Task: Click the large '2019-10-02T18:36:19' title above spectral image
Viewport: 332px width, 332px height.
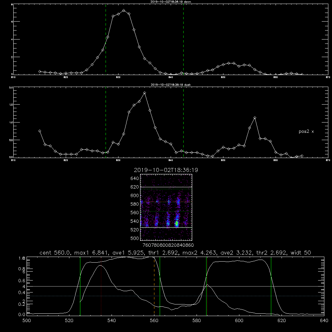Action: (x=166, y=170)
